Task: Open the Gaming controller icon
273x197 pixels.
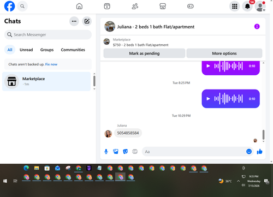Action: [191, 7]
